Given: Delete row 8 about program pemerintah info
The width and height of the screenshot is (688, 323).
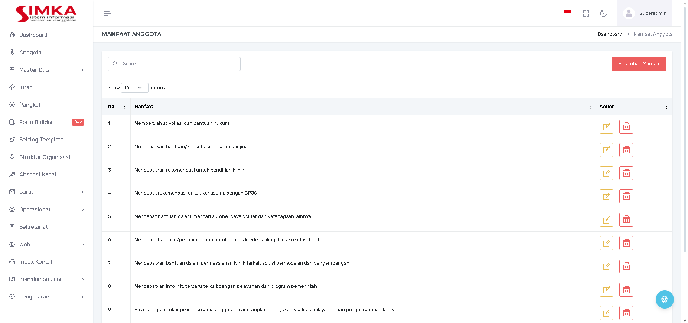Looking at the screenshot, I should point(626,290).
